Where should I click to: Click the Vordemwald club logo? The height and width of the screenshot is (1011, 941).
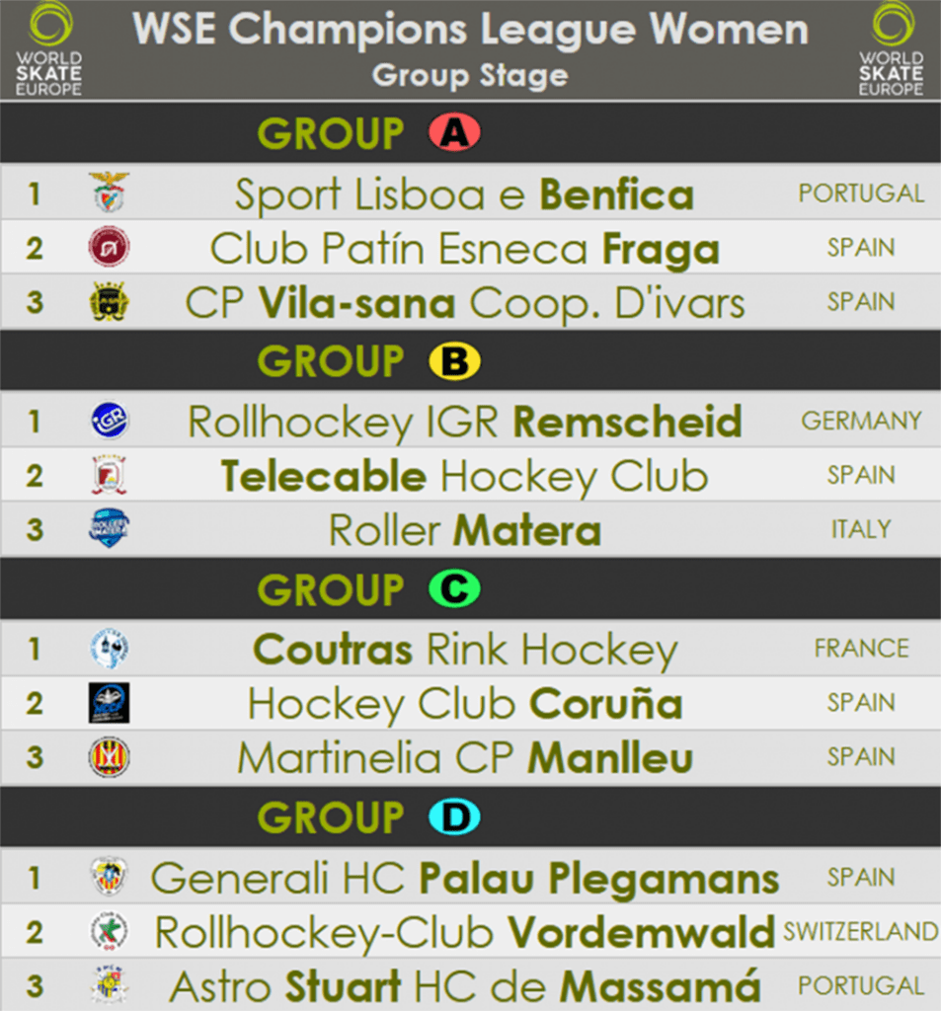pyautogui.click(x=109, y=931)
